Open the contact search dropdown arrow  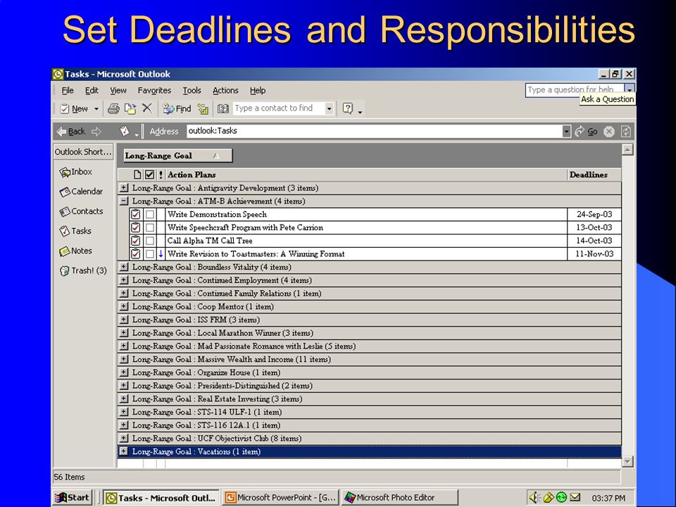click(x=330, y=108)
